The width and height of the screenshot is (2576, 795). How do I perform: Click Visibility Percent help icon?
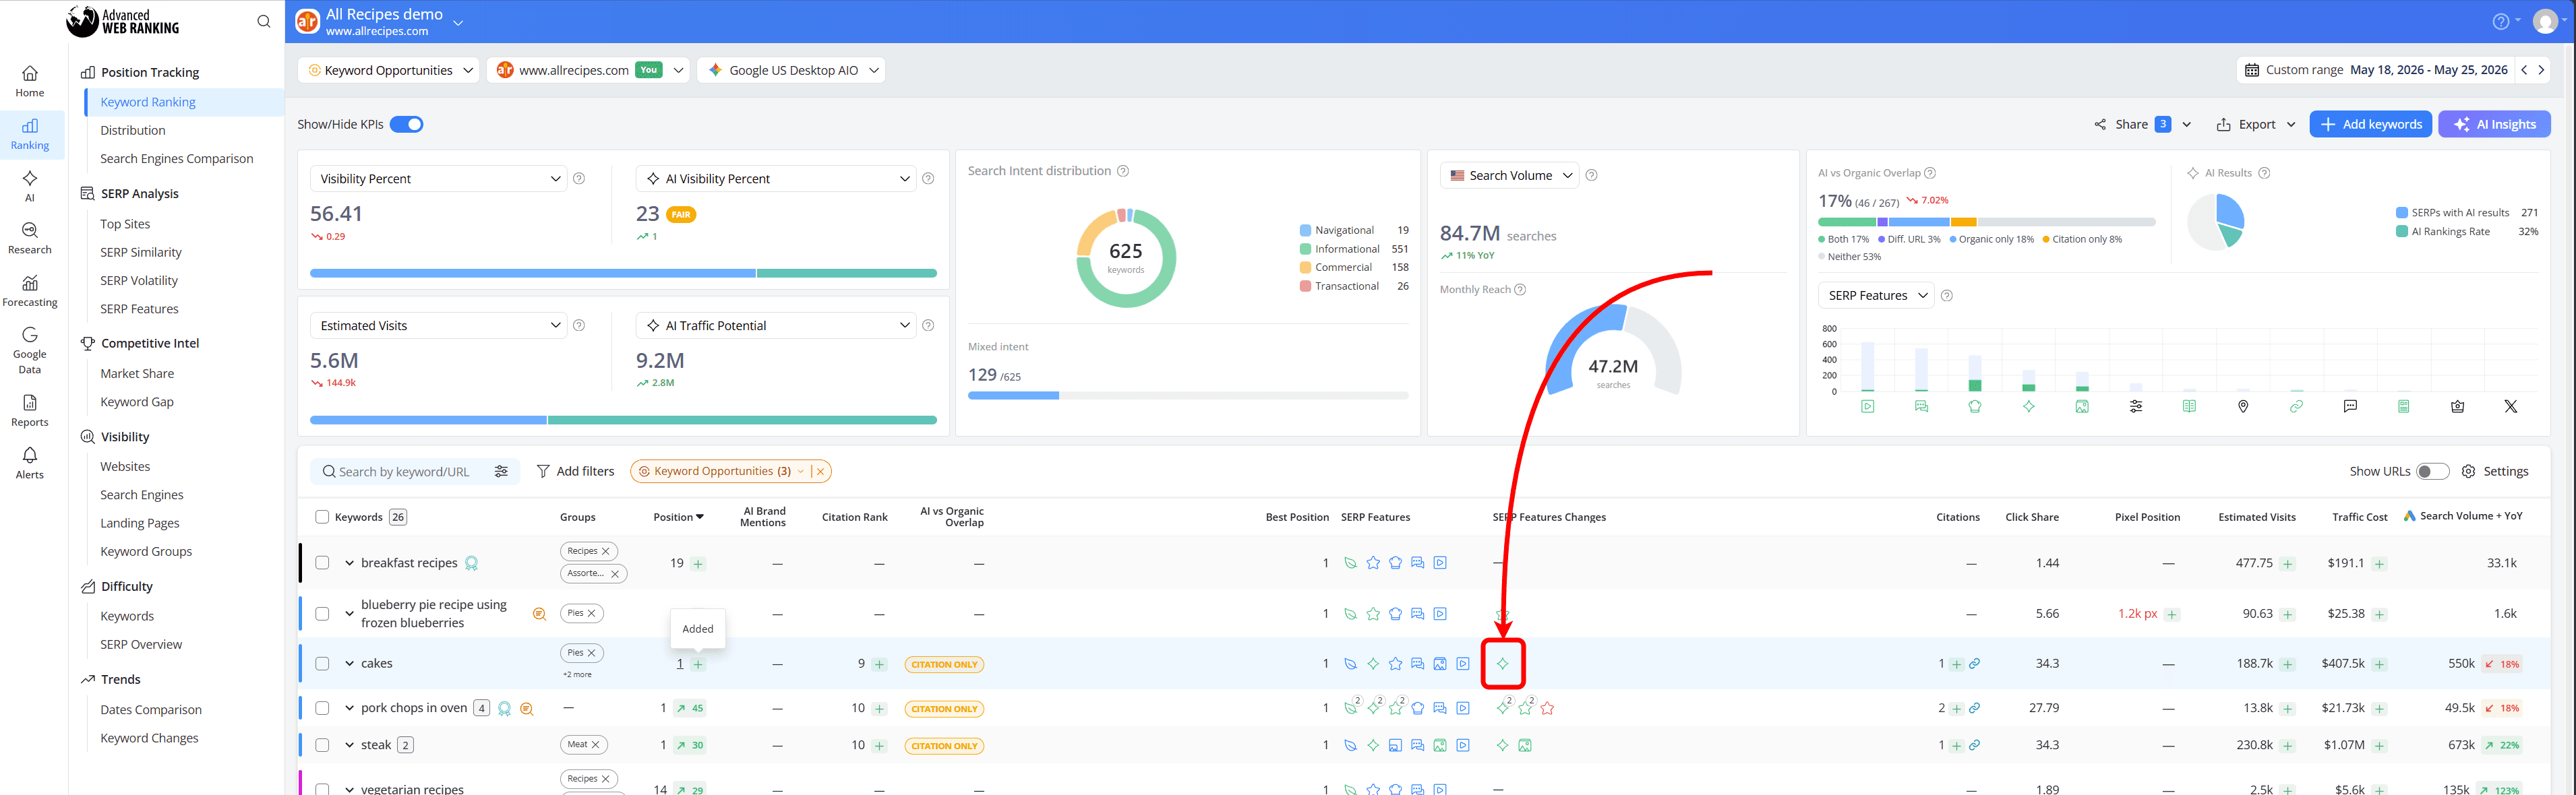tap(579, 179)
